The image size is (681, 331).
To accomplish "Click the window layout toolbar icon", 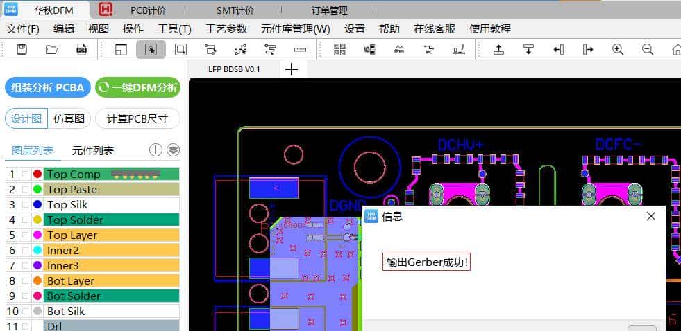I will pyautogui.click(x=121, y=49).
